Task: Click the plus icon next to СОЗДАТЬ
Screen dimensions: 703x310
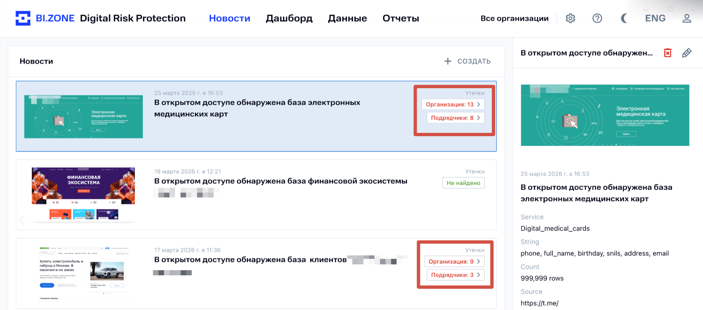Action: tap(448, 61)
